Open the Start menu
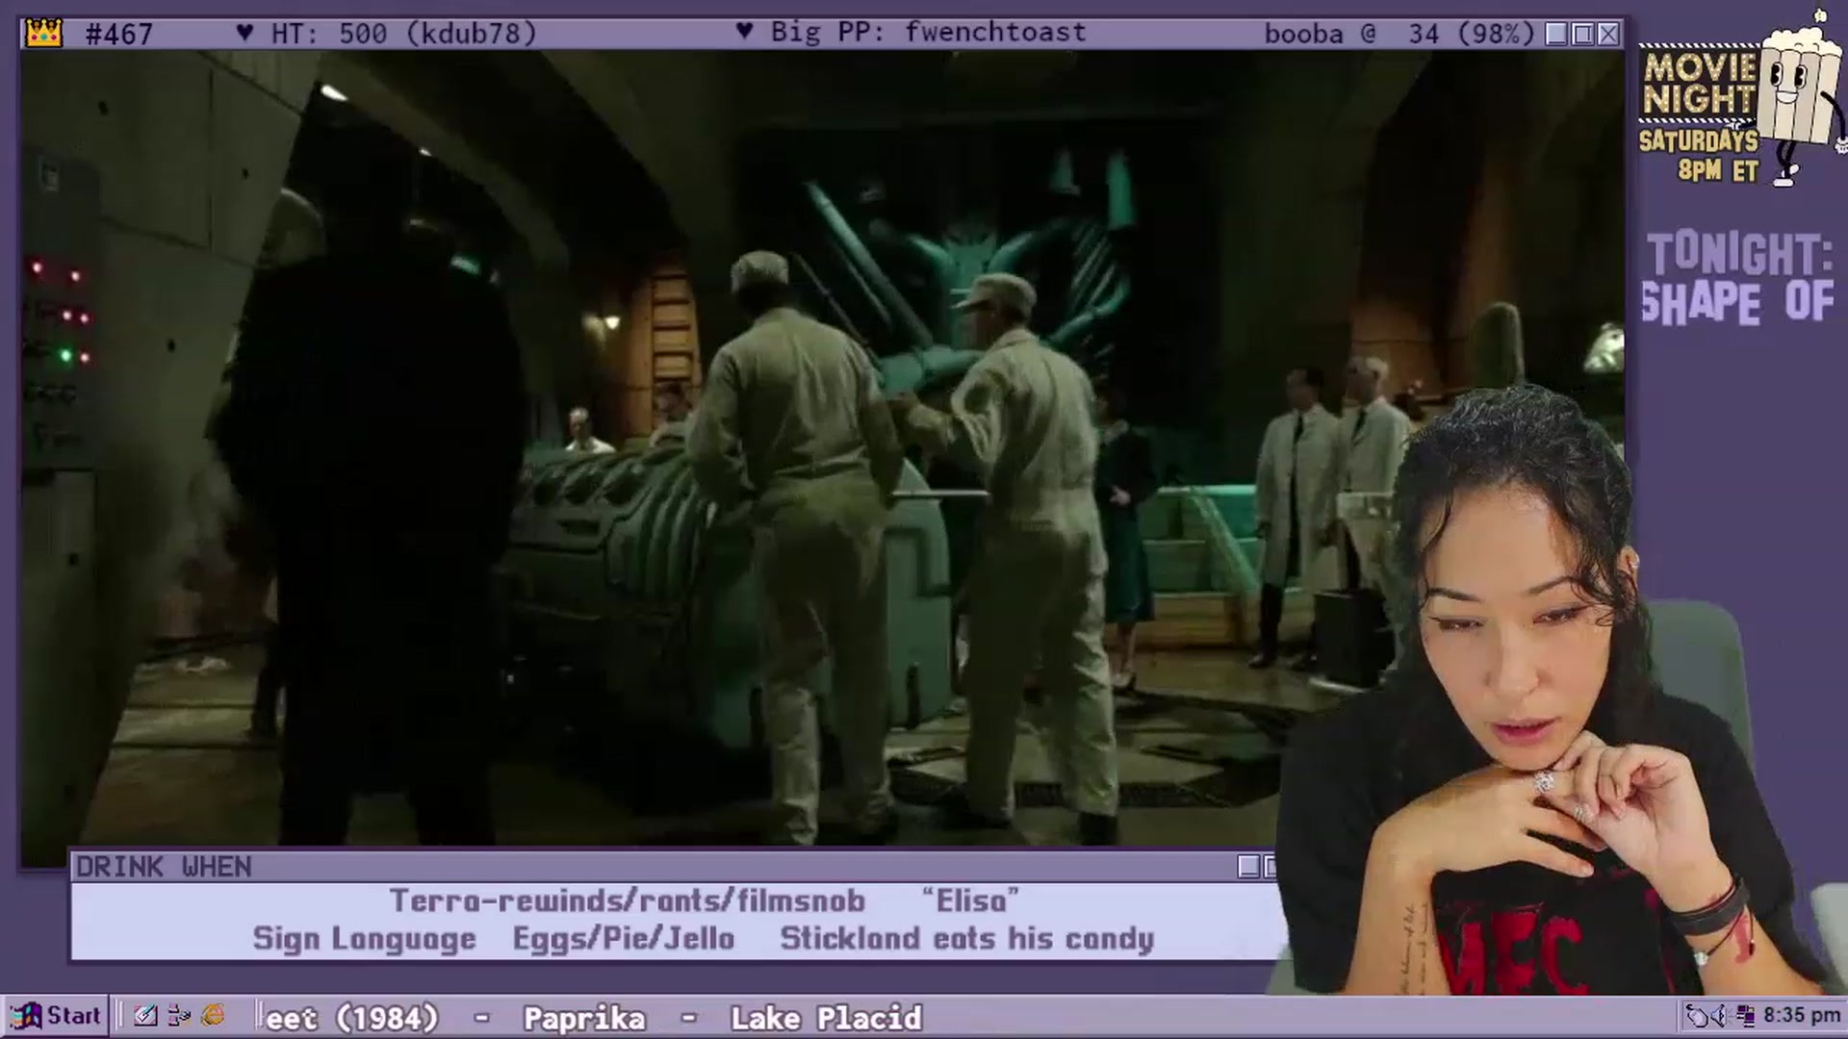1848x1039 pixels. [x=56, y=1016]
